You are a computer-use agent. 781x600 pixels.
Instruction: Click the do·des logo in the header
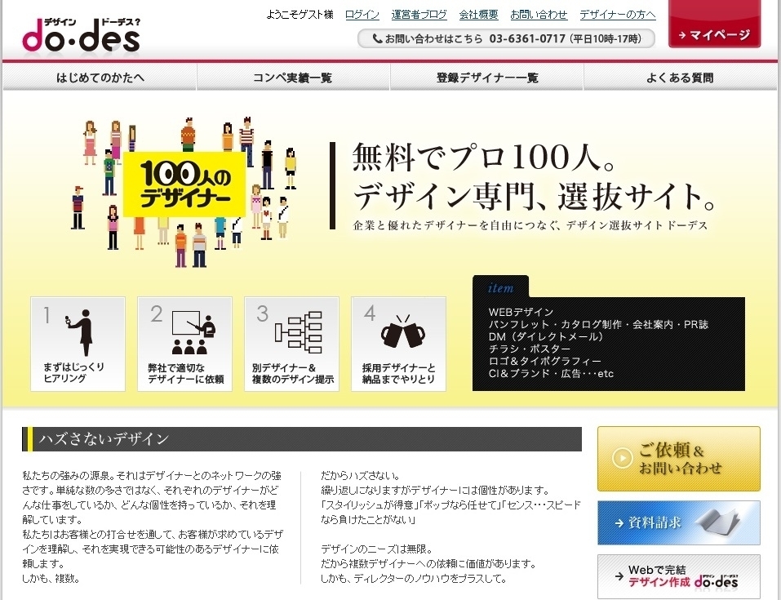tap(81, 35)
